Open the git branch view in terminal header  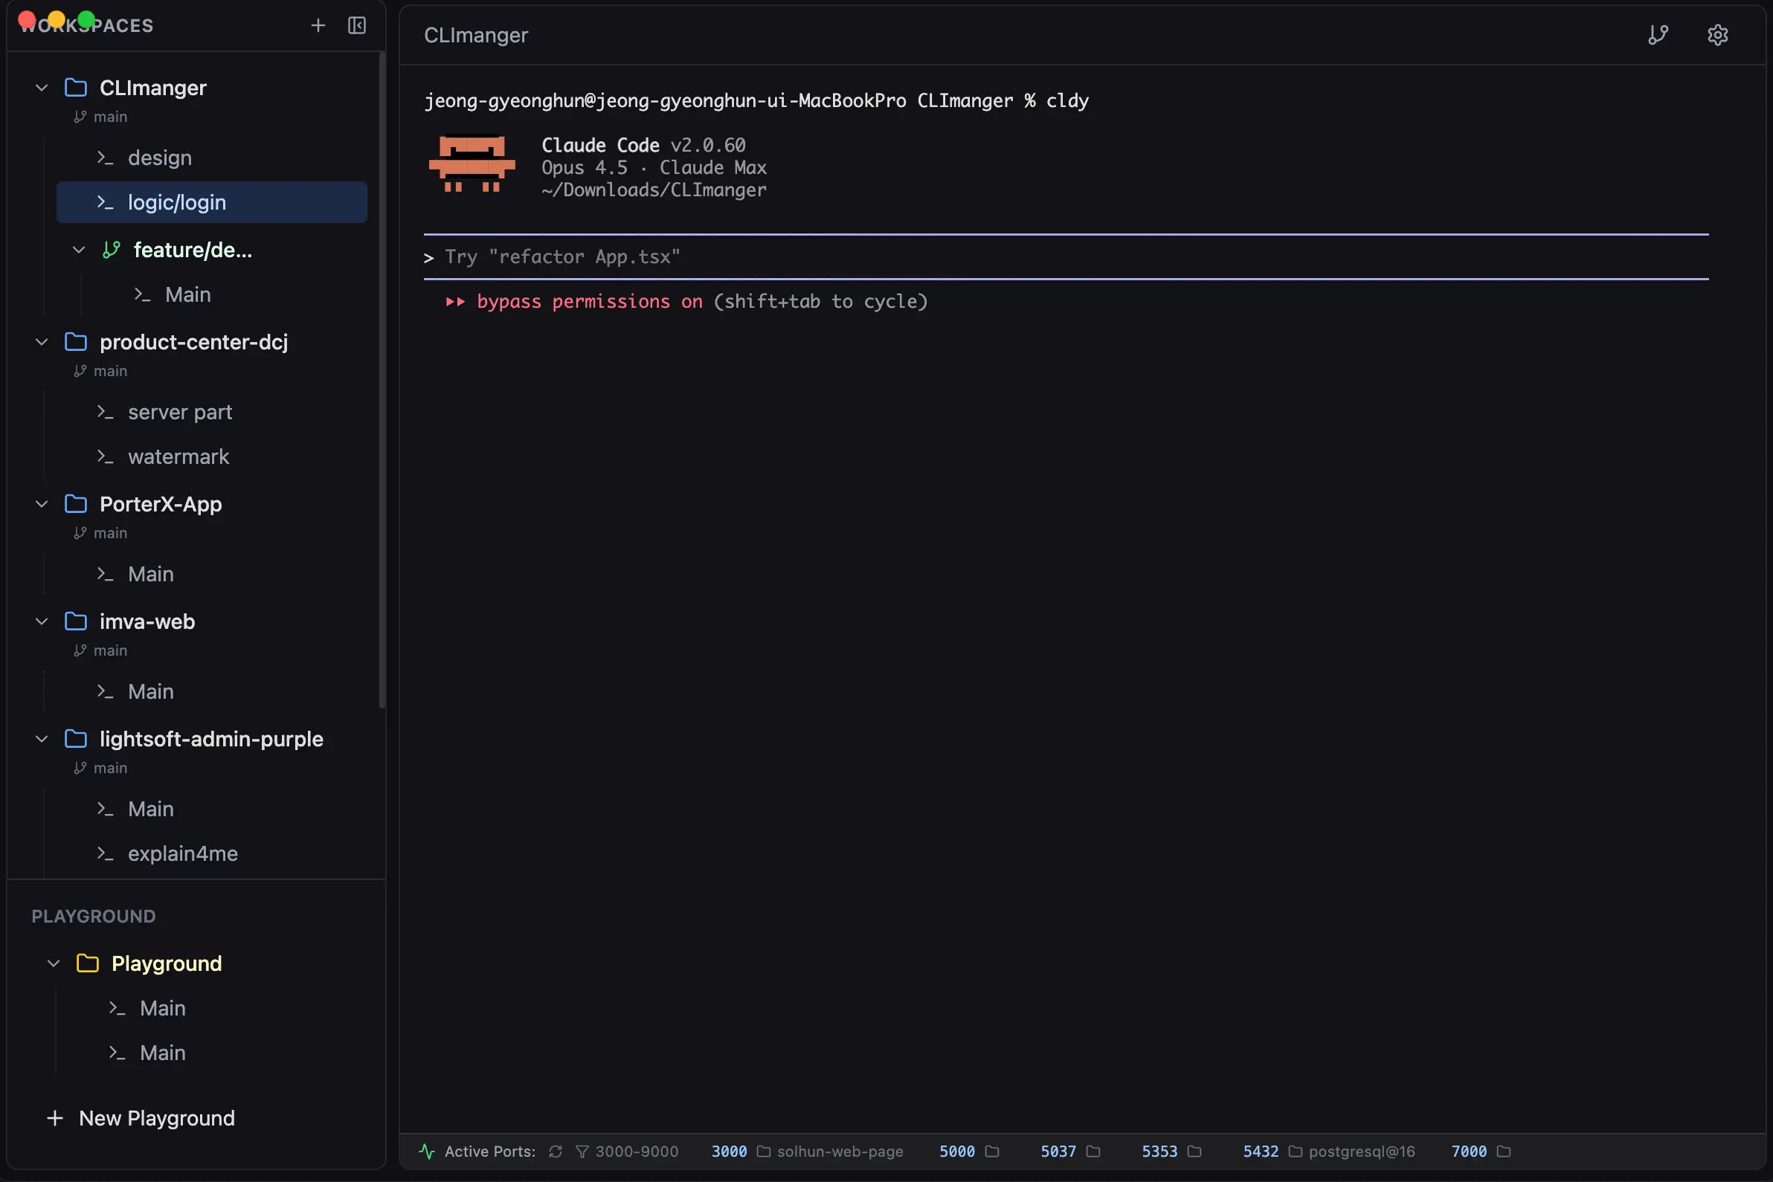click(x=1658, y=35)
